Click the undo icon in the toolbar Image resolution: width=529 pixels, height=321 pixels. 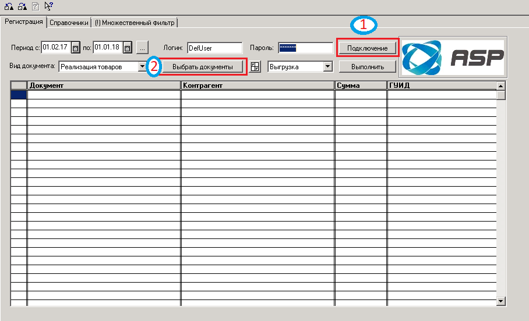coord(9,6)
